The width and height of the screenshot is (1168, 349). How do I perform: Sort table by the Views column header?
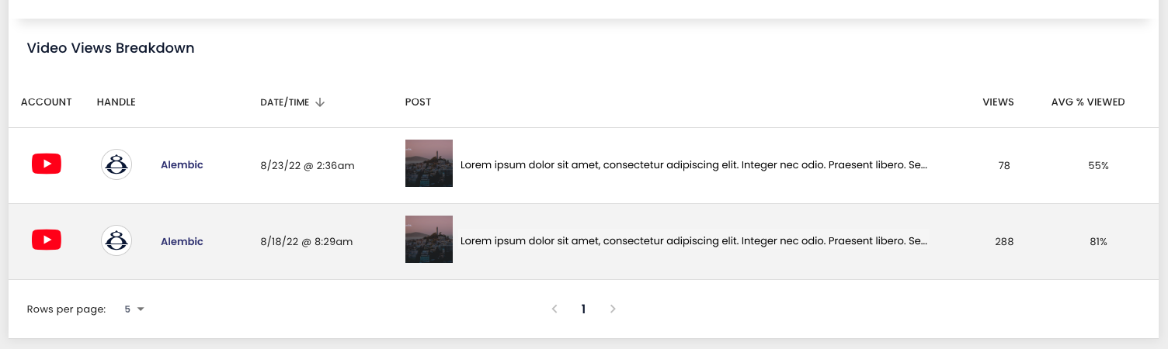[998, 102]
